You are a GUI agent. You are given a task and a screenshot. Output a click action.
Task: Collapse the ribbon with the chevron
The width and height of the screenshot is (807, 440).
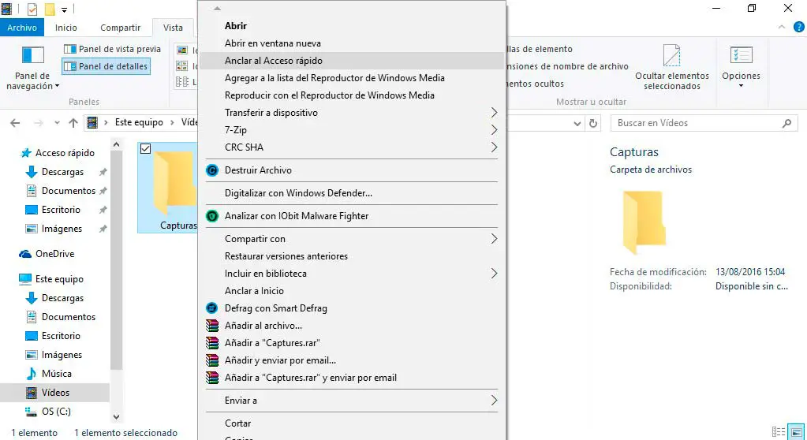[x=782, y=28]
